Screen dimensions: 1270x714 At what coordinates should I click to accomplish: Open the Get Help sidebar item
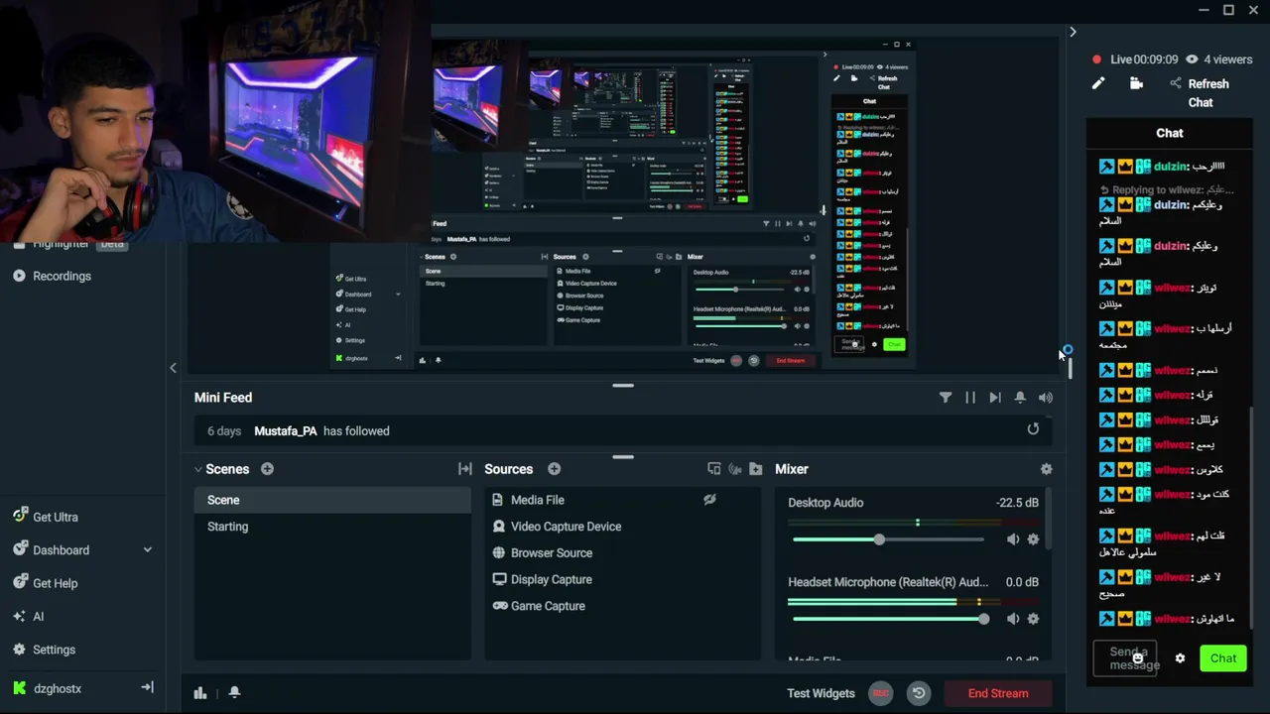(56, 583)
